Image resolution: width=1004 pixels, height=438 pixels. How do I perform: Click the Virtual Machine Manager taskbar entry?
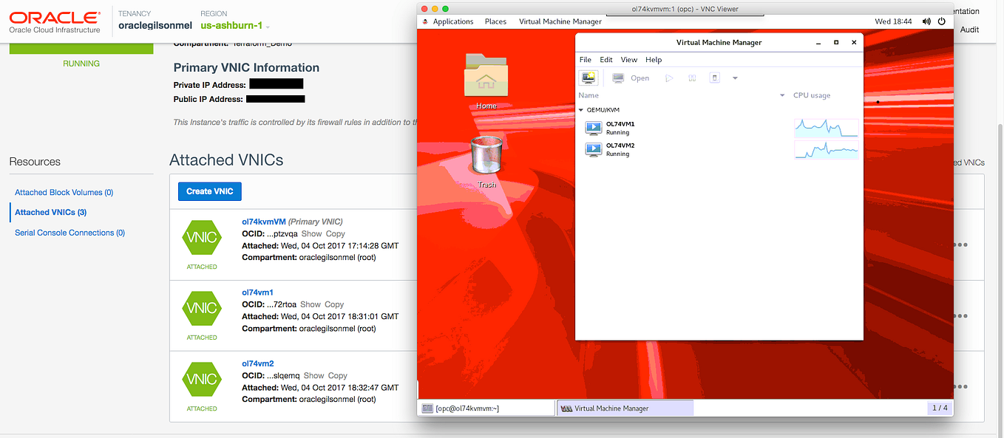click(x=625, y=407)
